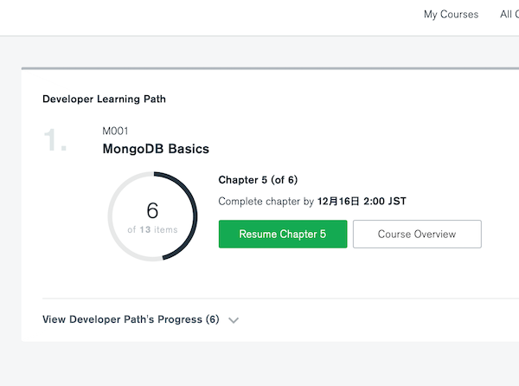Open the My Courses menu item

tap(451, 14)
